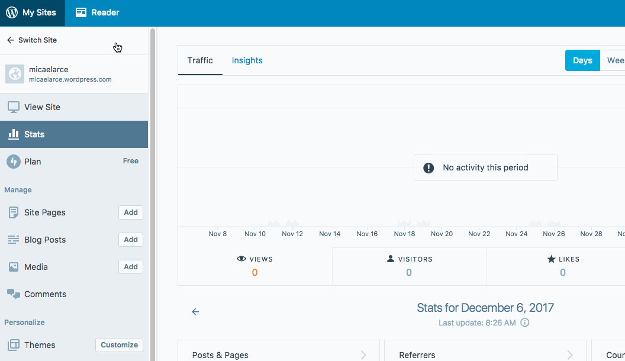The width and height of the screenshot is (625, 361).
Task: Open the Customize themes panel
Action: [x=119, y=345]
